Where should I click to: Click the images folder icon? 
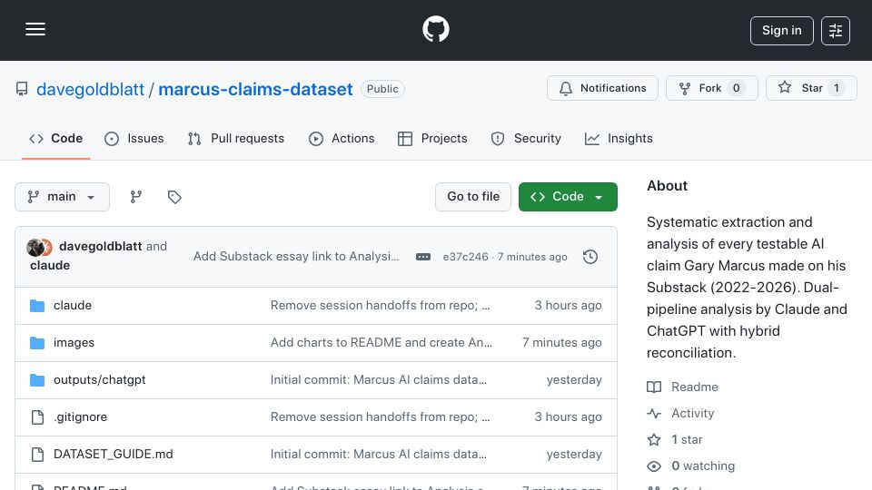[37, 343]
